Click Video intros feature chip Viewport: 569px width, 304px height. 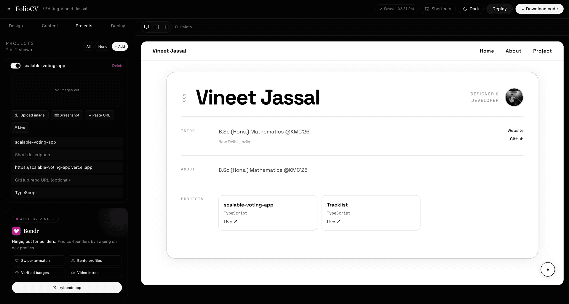coord(95,273)
